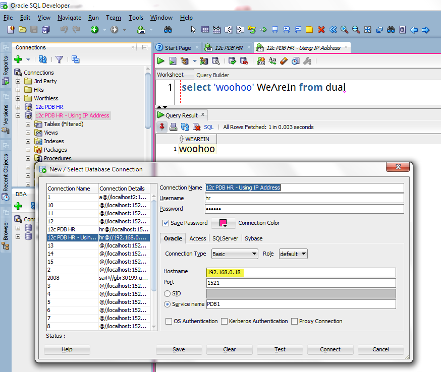The image size is (441, 372).
Task: Click the Print icon in Query Result toolbar
Action: point(173,127)
